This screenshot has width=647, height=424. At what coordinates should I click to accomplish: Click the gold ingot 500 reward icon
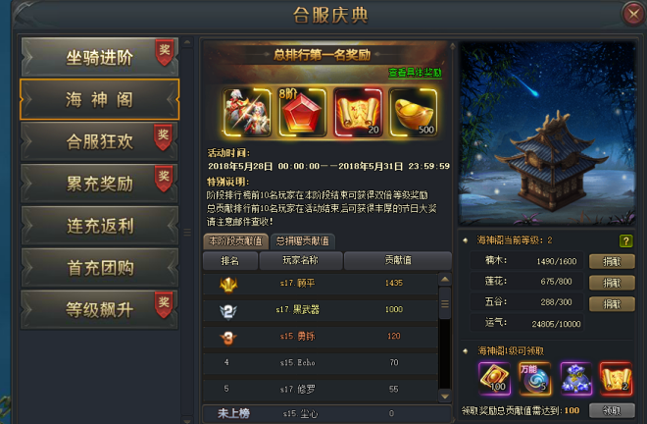point(414,113)
